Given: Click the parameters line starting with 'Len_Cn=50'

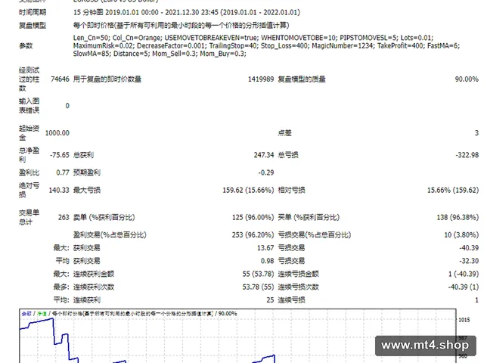Looking at the screenshot, I should coord(253,38).
